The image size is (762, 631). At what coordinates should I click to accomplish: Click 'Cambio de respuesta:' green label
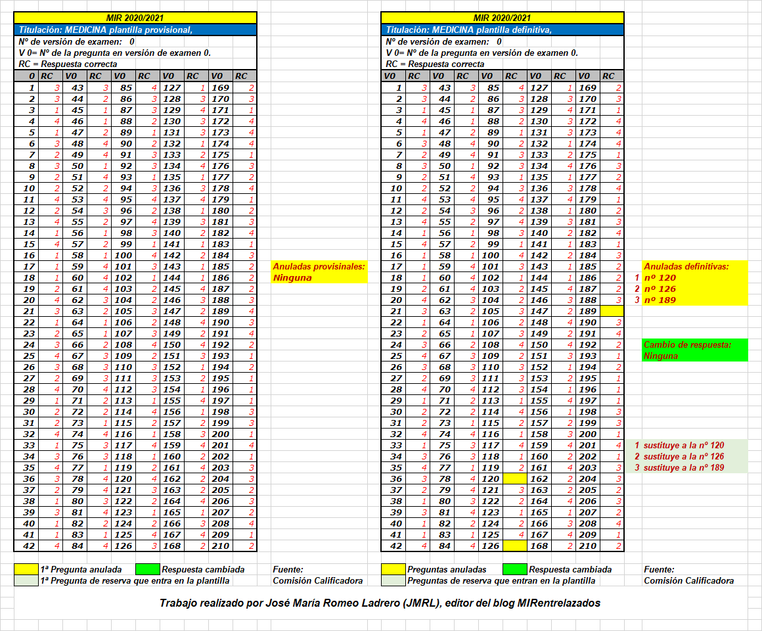pyautogui.click(x=687, y=344)
